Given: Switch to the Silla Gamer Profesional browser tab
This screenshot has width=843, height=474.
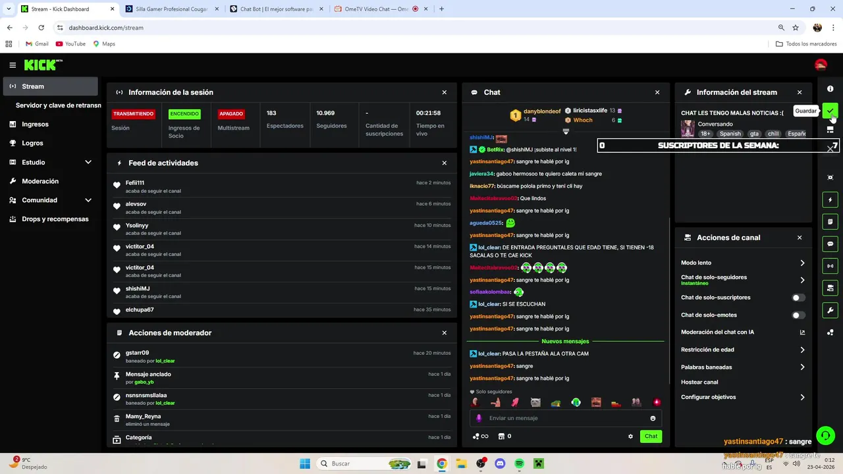Looking at the screenshot, I should 169,9.
